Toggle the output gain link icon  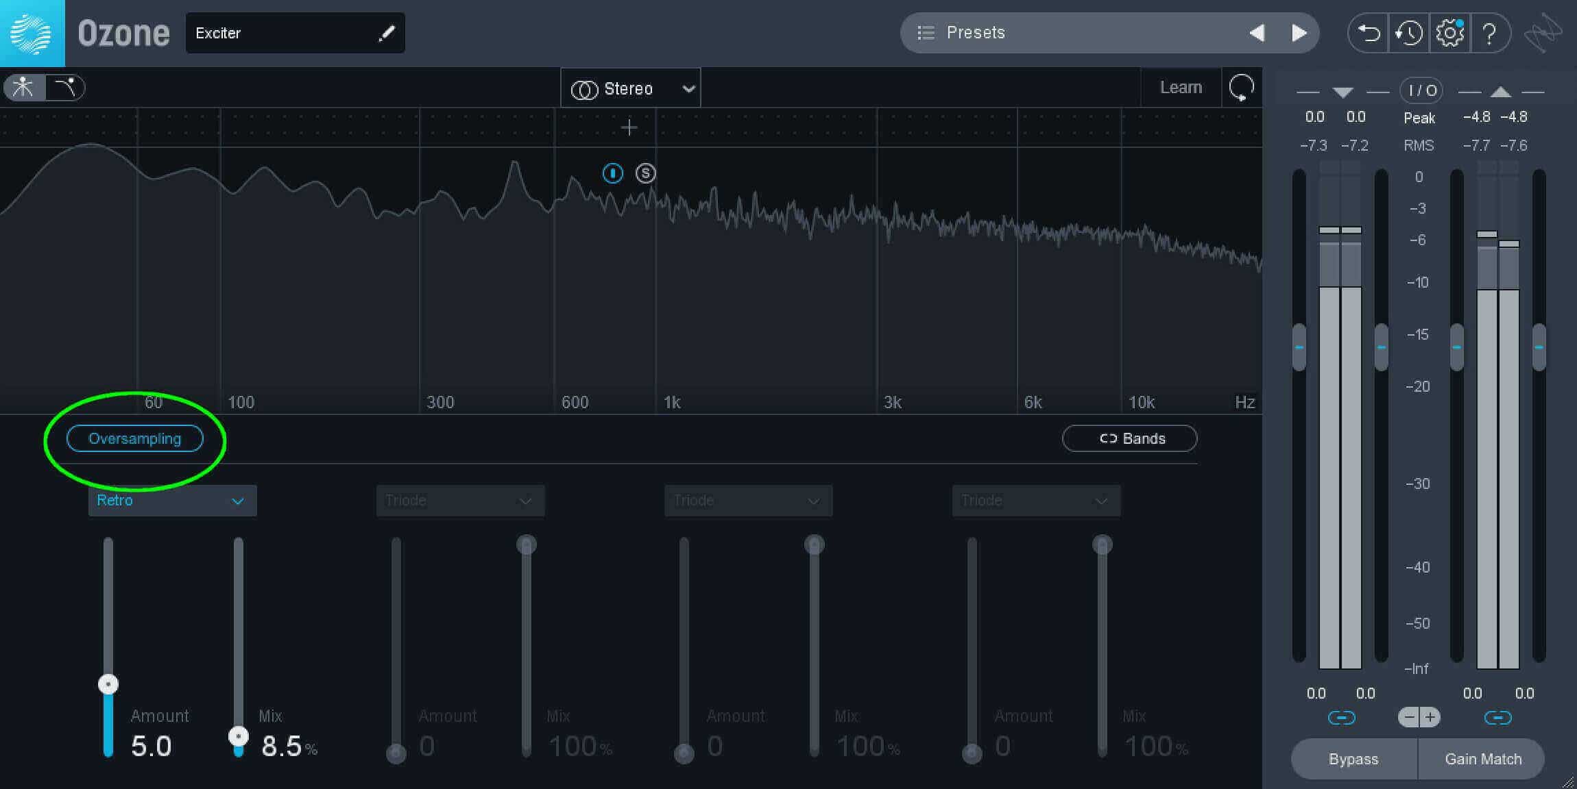1497,718
